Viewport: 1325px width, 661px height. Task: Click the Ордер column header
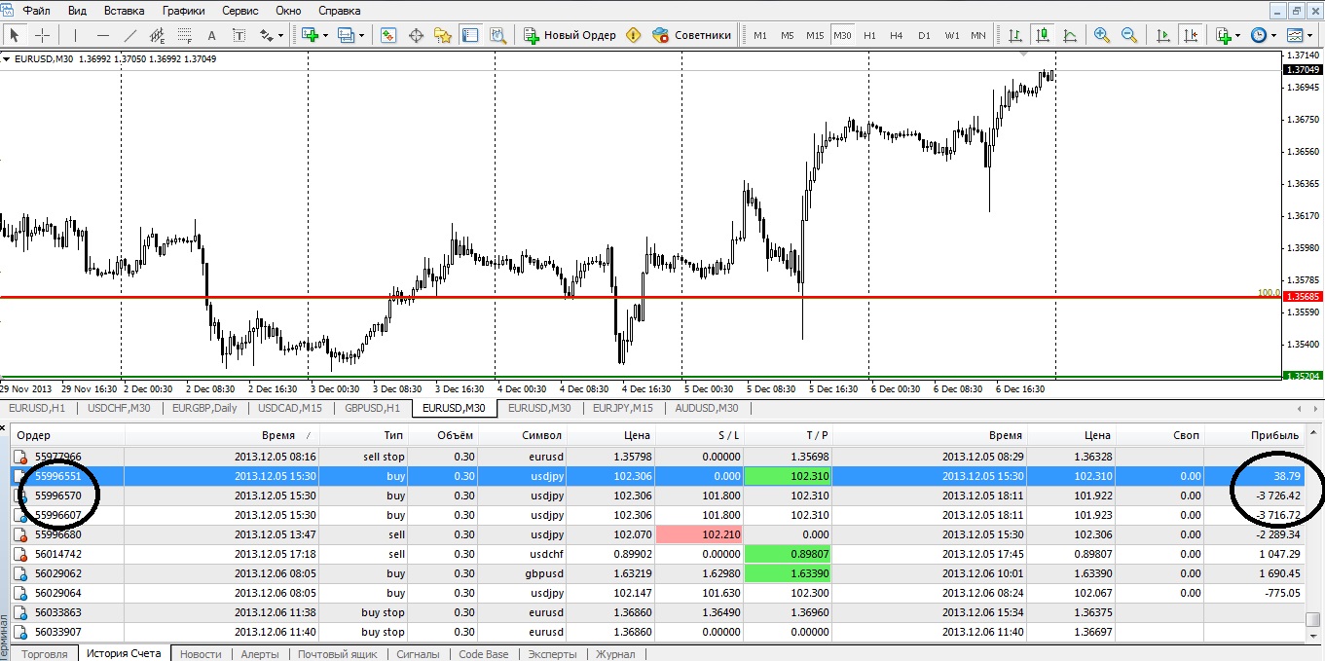(66, 435)
